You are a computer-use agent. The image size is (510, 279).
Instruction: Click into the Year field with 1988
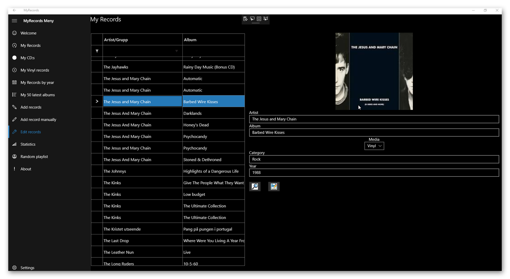(374, 173)
